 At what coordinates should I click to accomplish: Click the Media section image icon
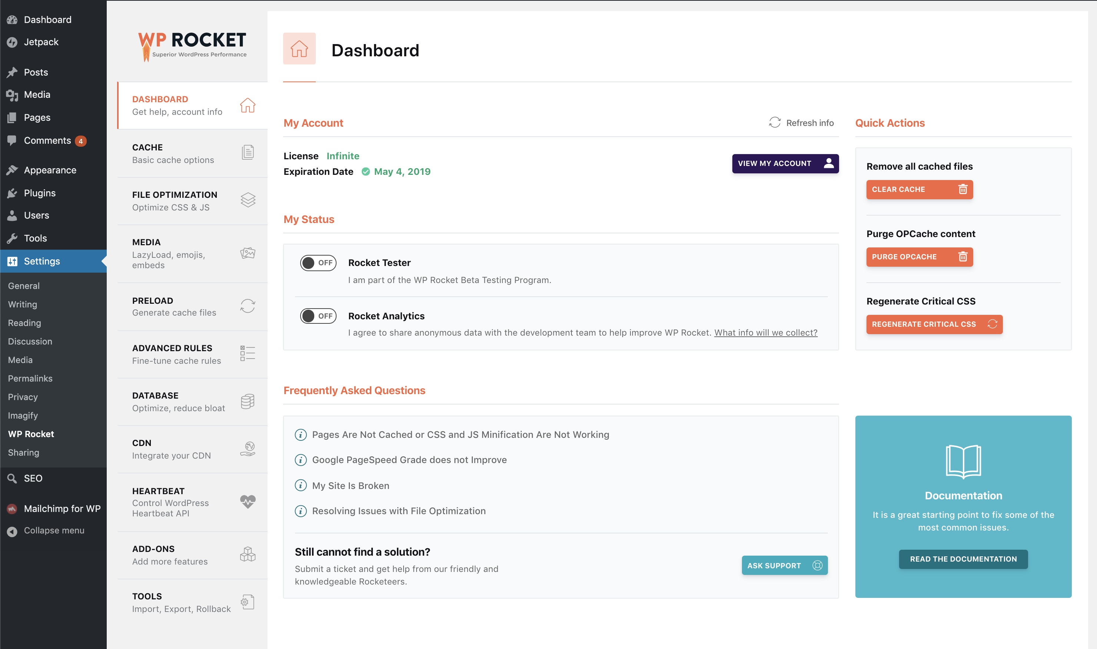248,253
